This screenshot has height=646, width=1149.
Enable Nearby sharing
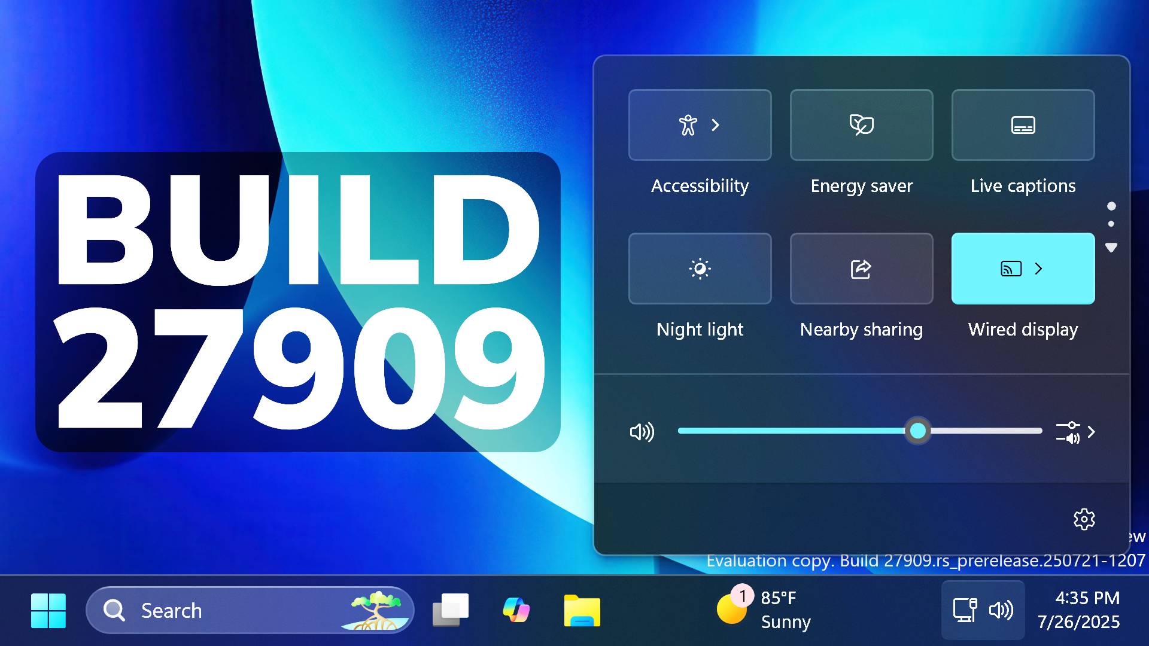click(x=861, y=269)
